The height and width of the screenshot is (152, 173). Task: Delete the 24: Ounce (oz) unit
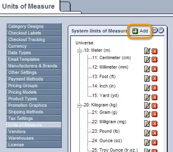(x=155, y=143)
